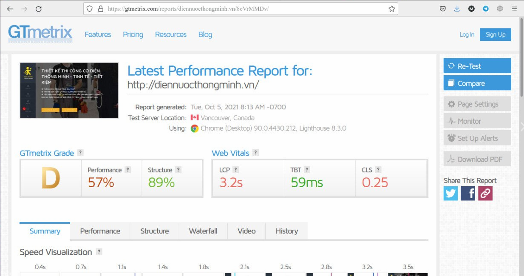
Task: Open the Waterfall tab
Action: [x=203, y=231]
